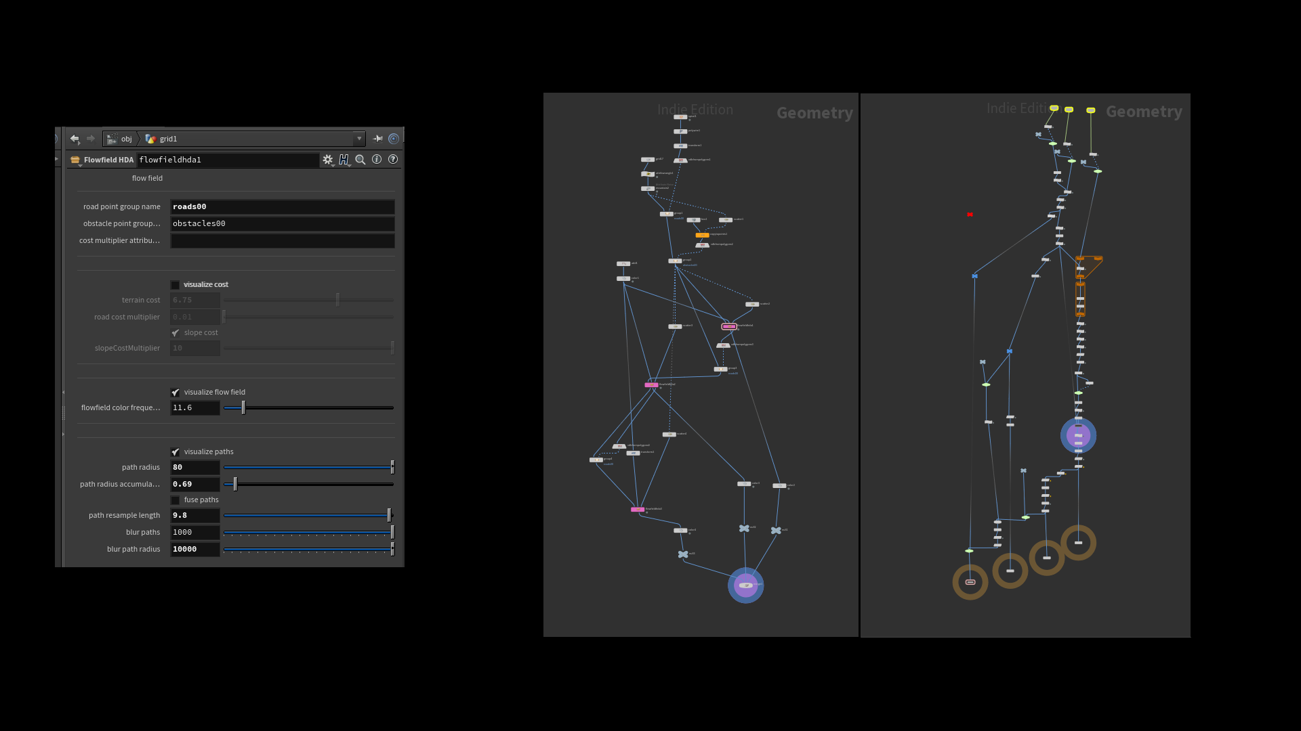Click the forward navigation arrow
Image resolution: width=1301 pixels, height=731 pixels.
point(91,139)
